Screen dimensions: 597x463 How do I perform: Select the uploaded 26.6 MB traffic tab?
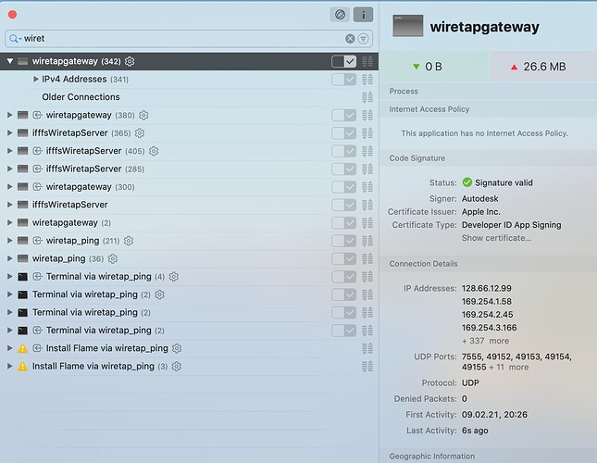point(543,67)
